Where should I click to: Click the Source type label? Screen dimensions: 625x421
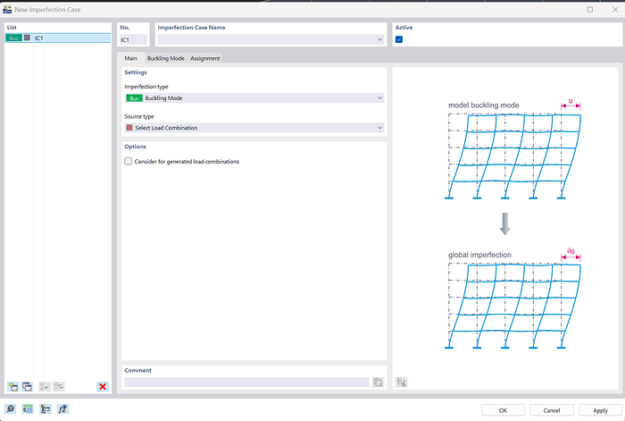[x=139, y=116]
